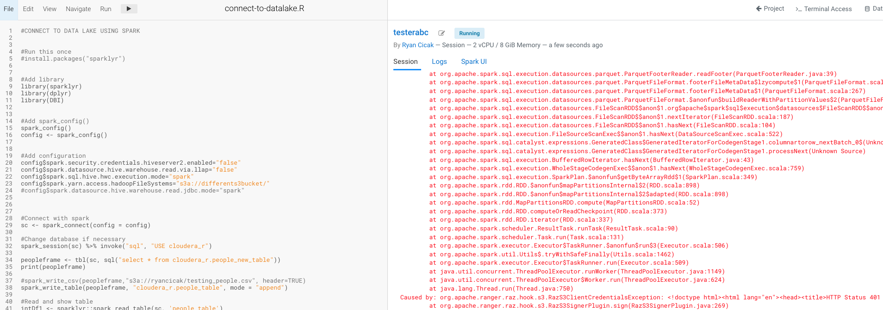Edit session name with pencil icon
Image resolution: width=883 pixels, height=310 pixels.
point(441,33)
